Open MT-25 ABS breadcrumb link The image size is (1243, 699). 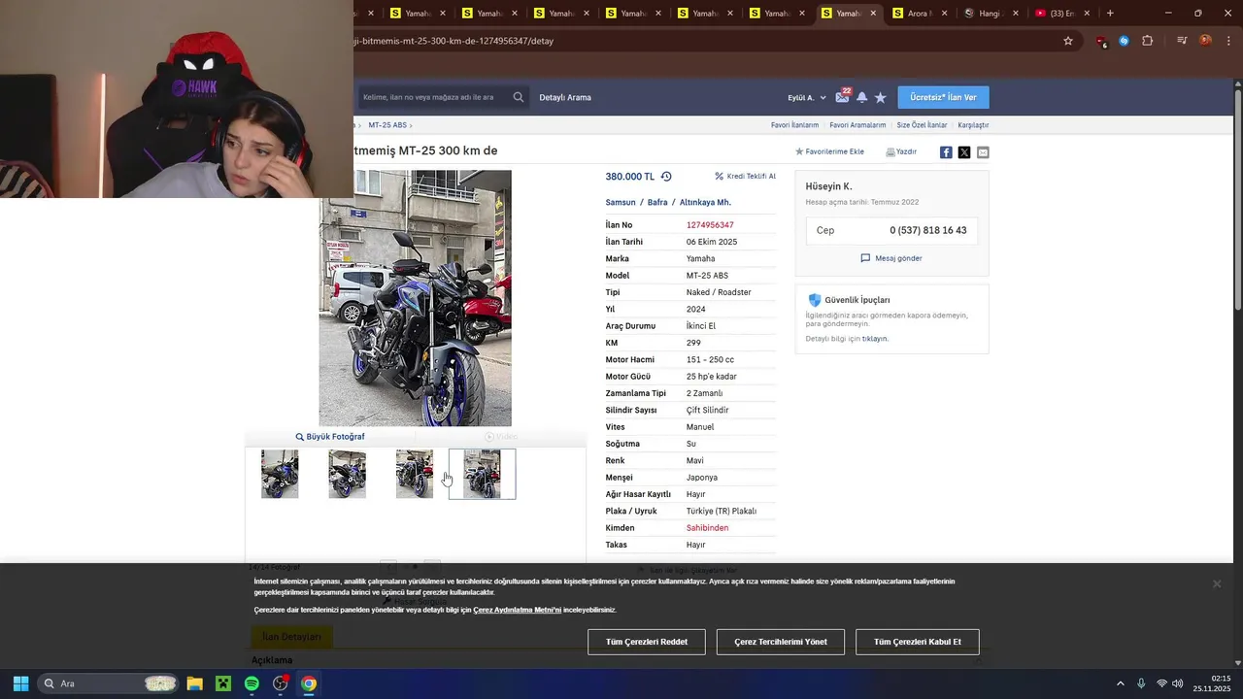click(387, 125)
